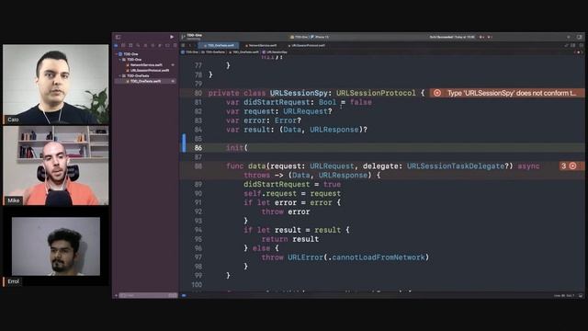Click 'URLSessionTaskDelegate?' on line 88
This screenshot has width=588, height=331.
[x=458, y=165]
